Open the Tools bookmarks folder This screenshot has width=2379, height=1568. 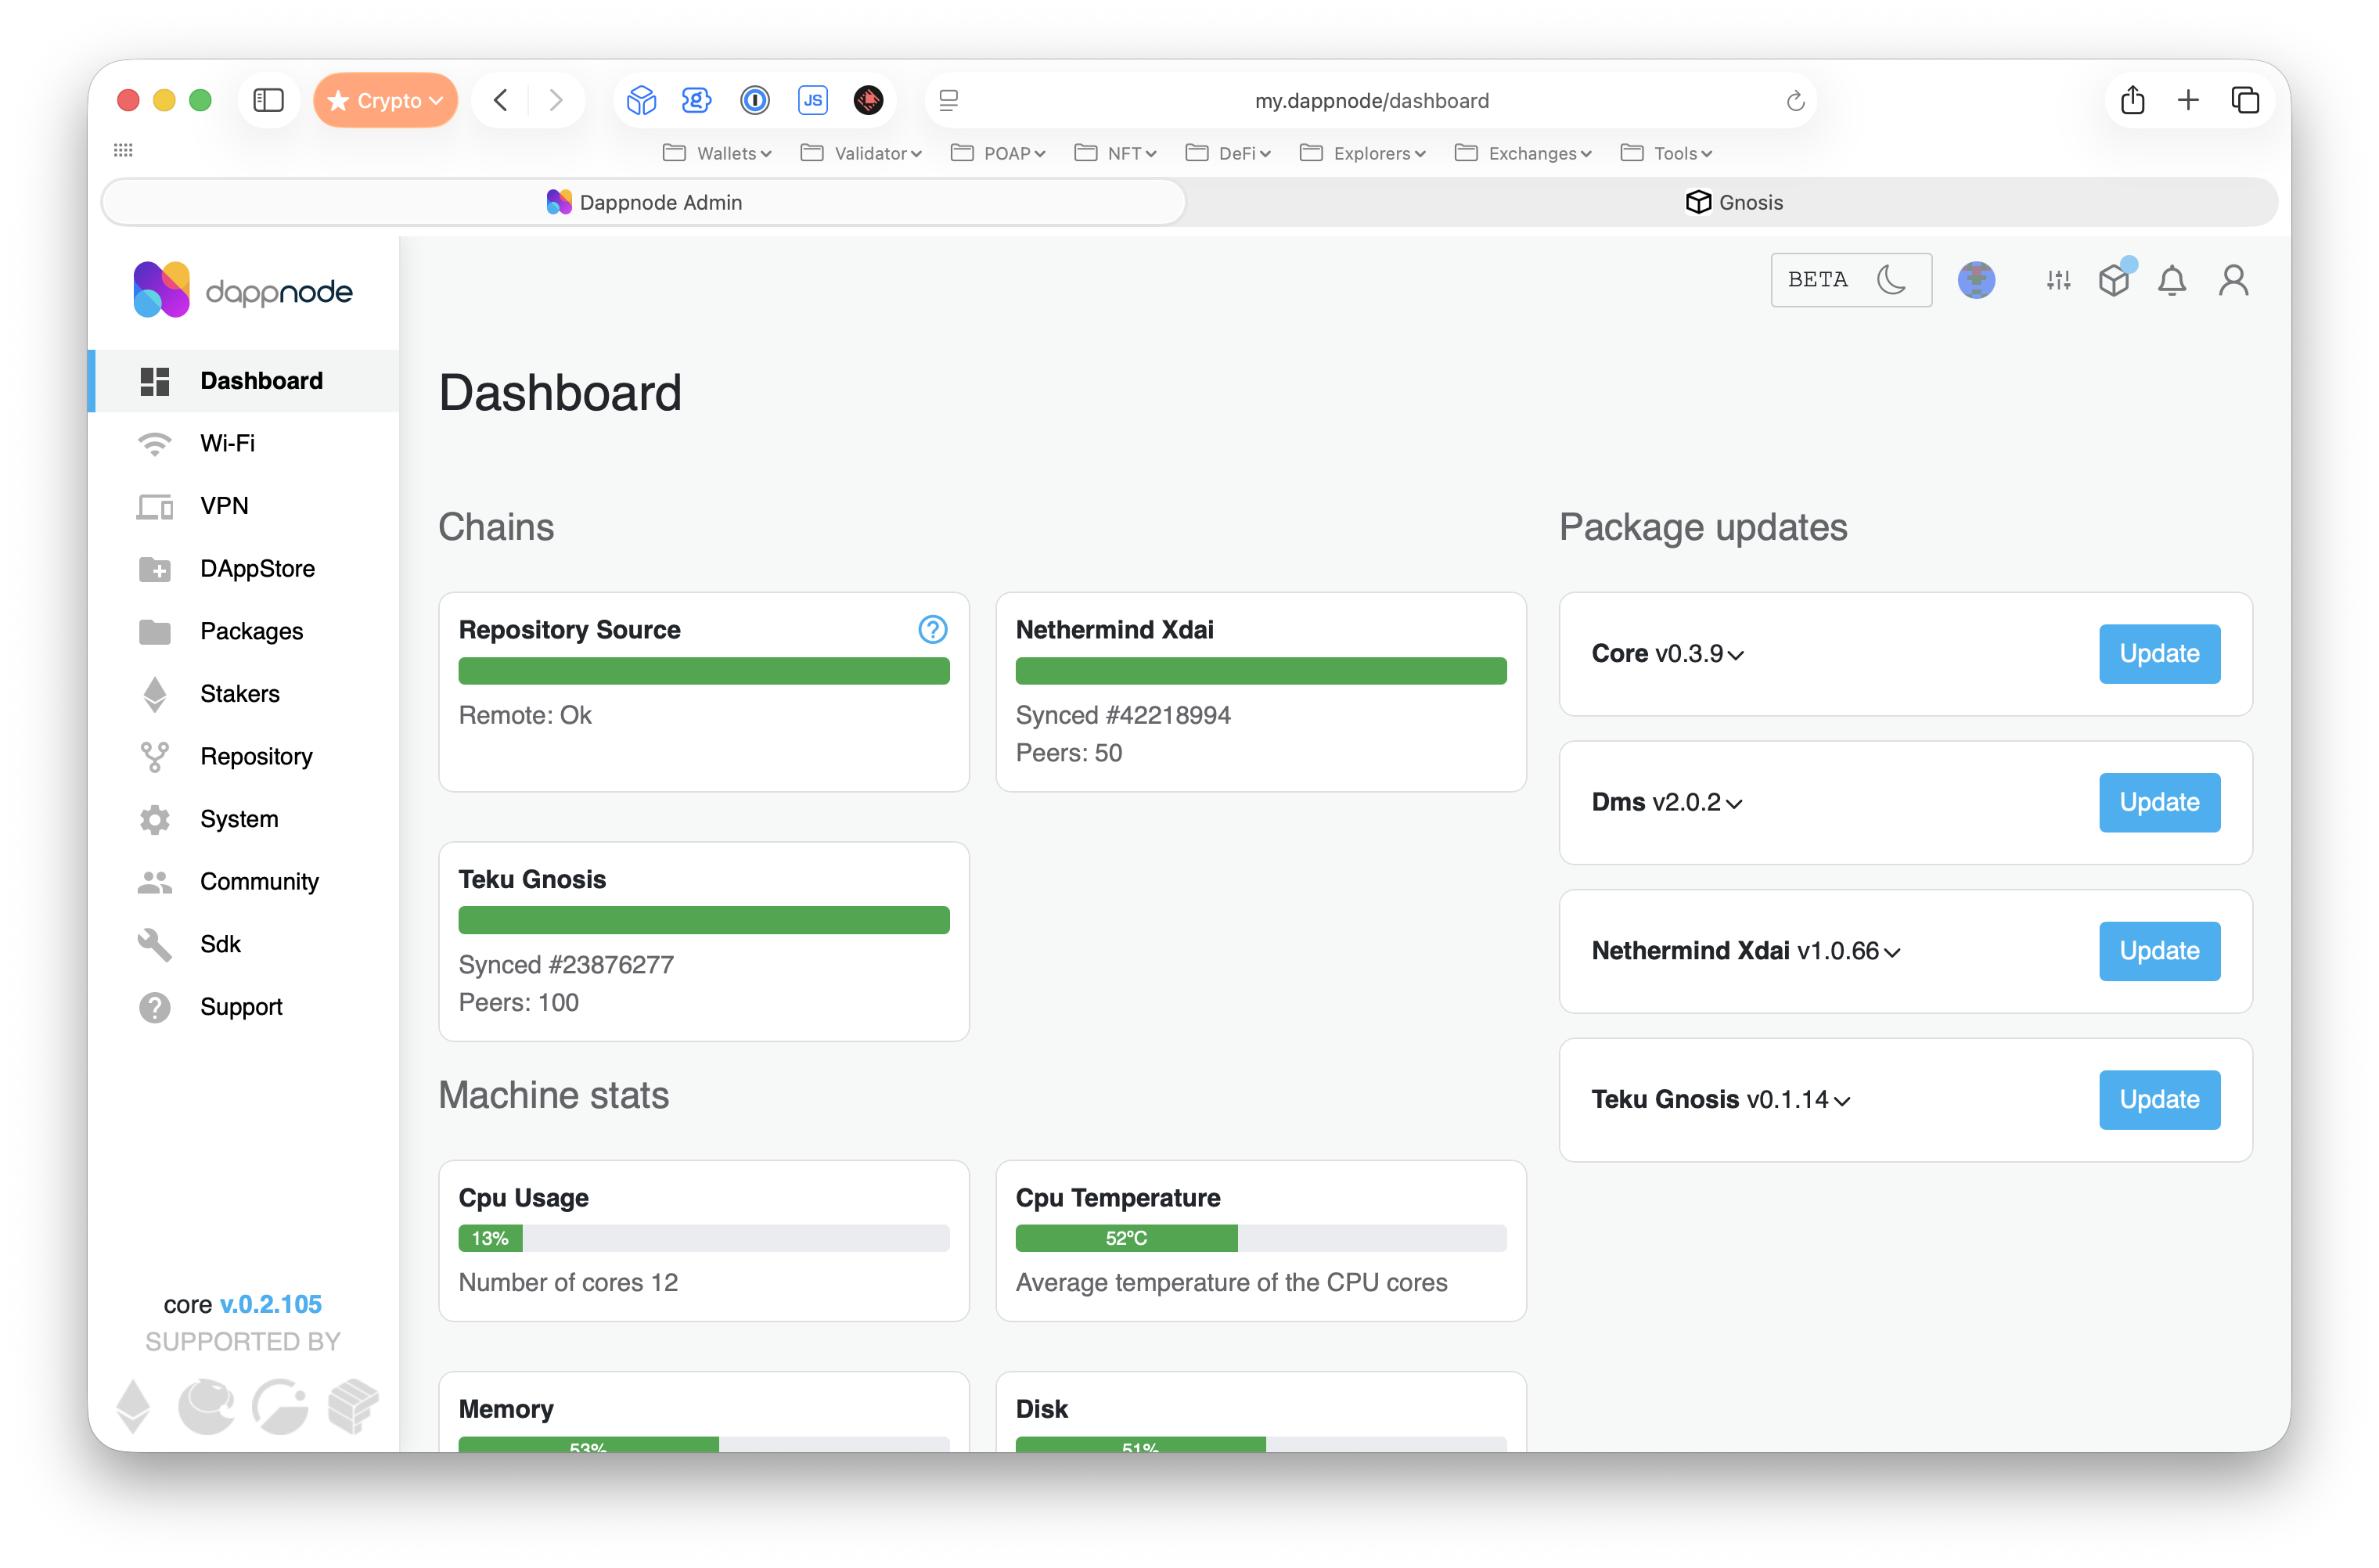click(1666, 153)
